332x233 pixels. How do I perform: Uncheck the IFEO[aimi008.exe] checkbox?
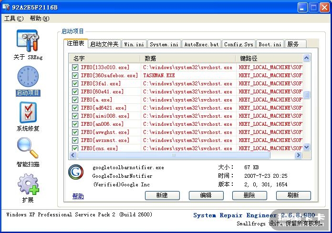pyautogui.click(x=75, y=116)
